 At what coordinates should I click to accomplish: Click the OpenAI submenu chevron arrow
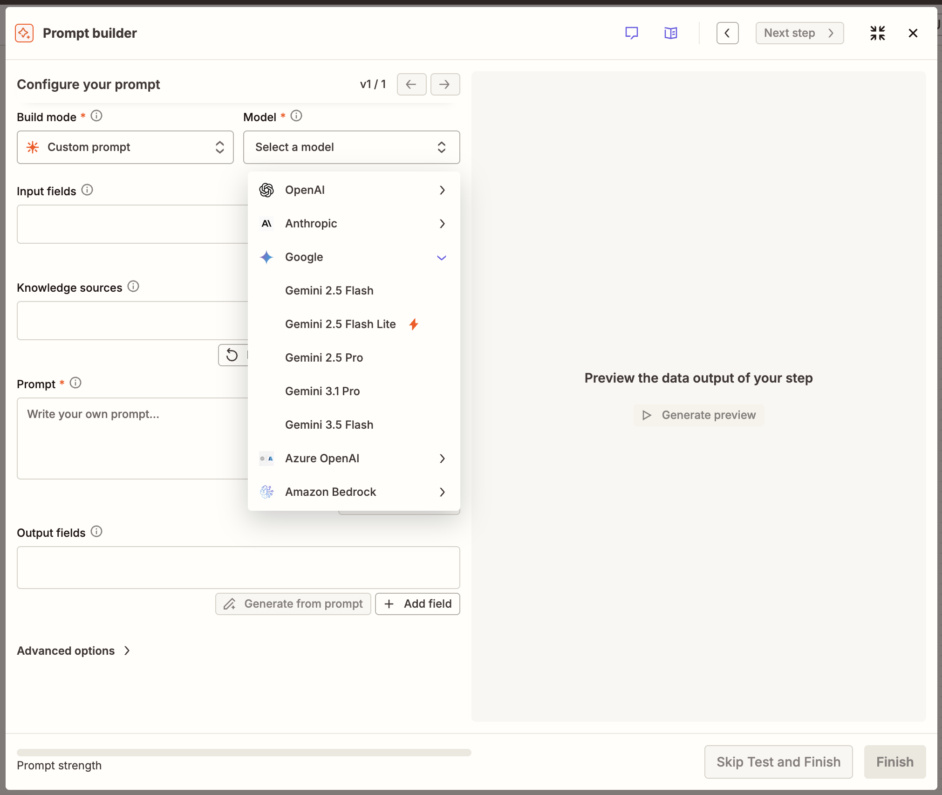442,190
